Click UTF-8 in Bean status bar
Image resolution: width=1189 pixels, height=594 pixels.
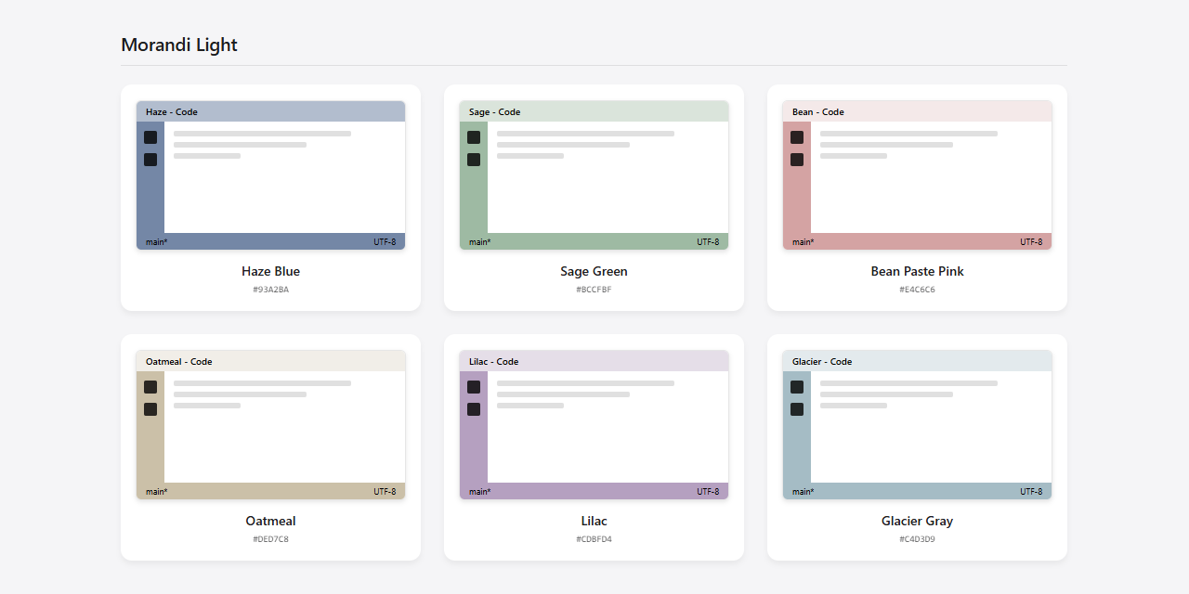coord(1031,242)
